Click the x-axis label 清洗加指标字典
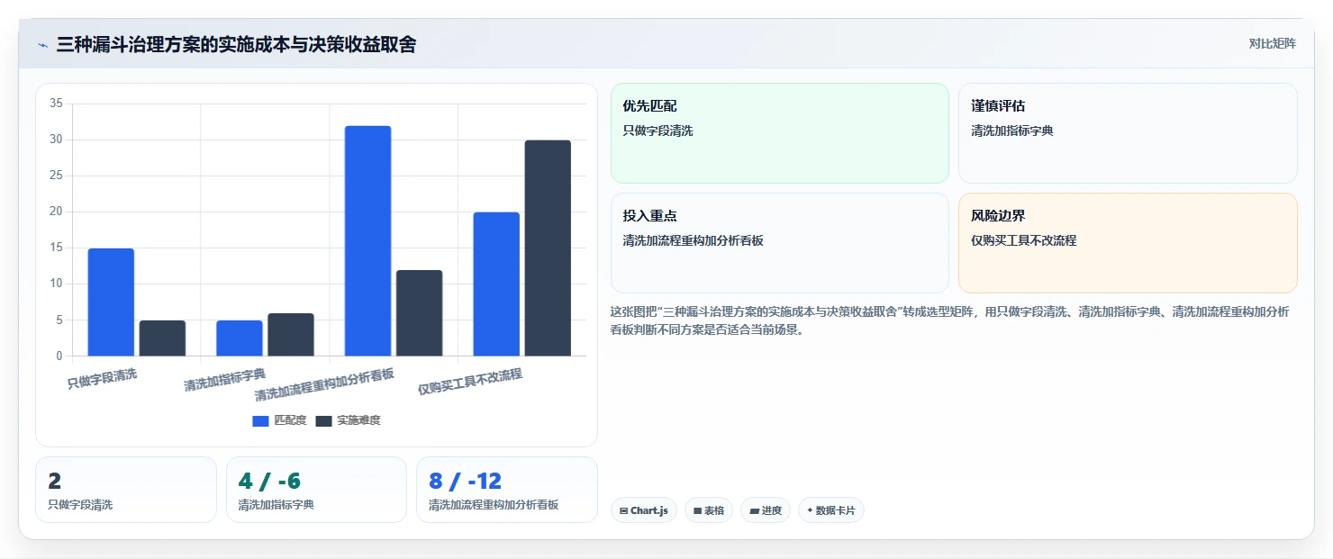The width and height of the screenshot is (1333, 559). click(225, 380)
